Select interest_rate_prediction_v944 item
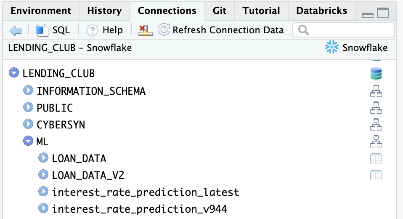The height and width of the screenshot is (219, 403). 140,209
